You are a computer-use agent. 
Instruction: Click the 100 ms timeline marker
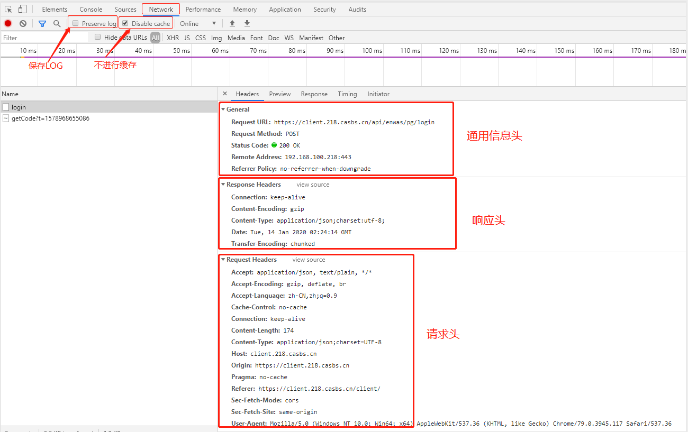click(x=372, y=51)
